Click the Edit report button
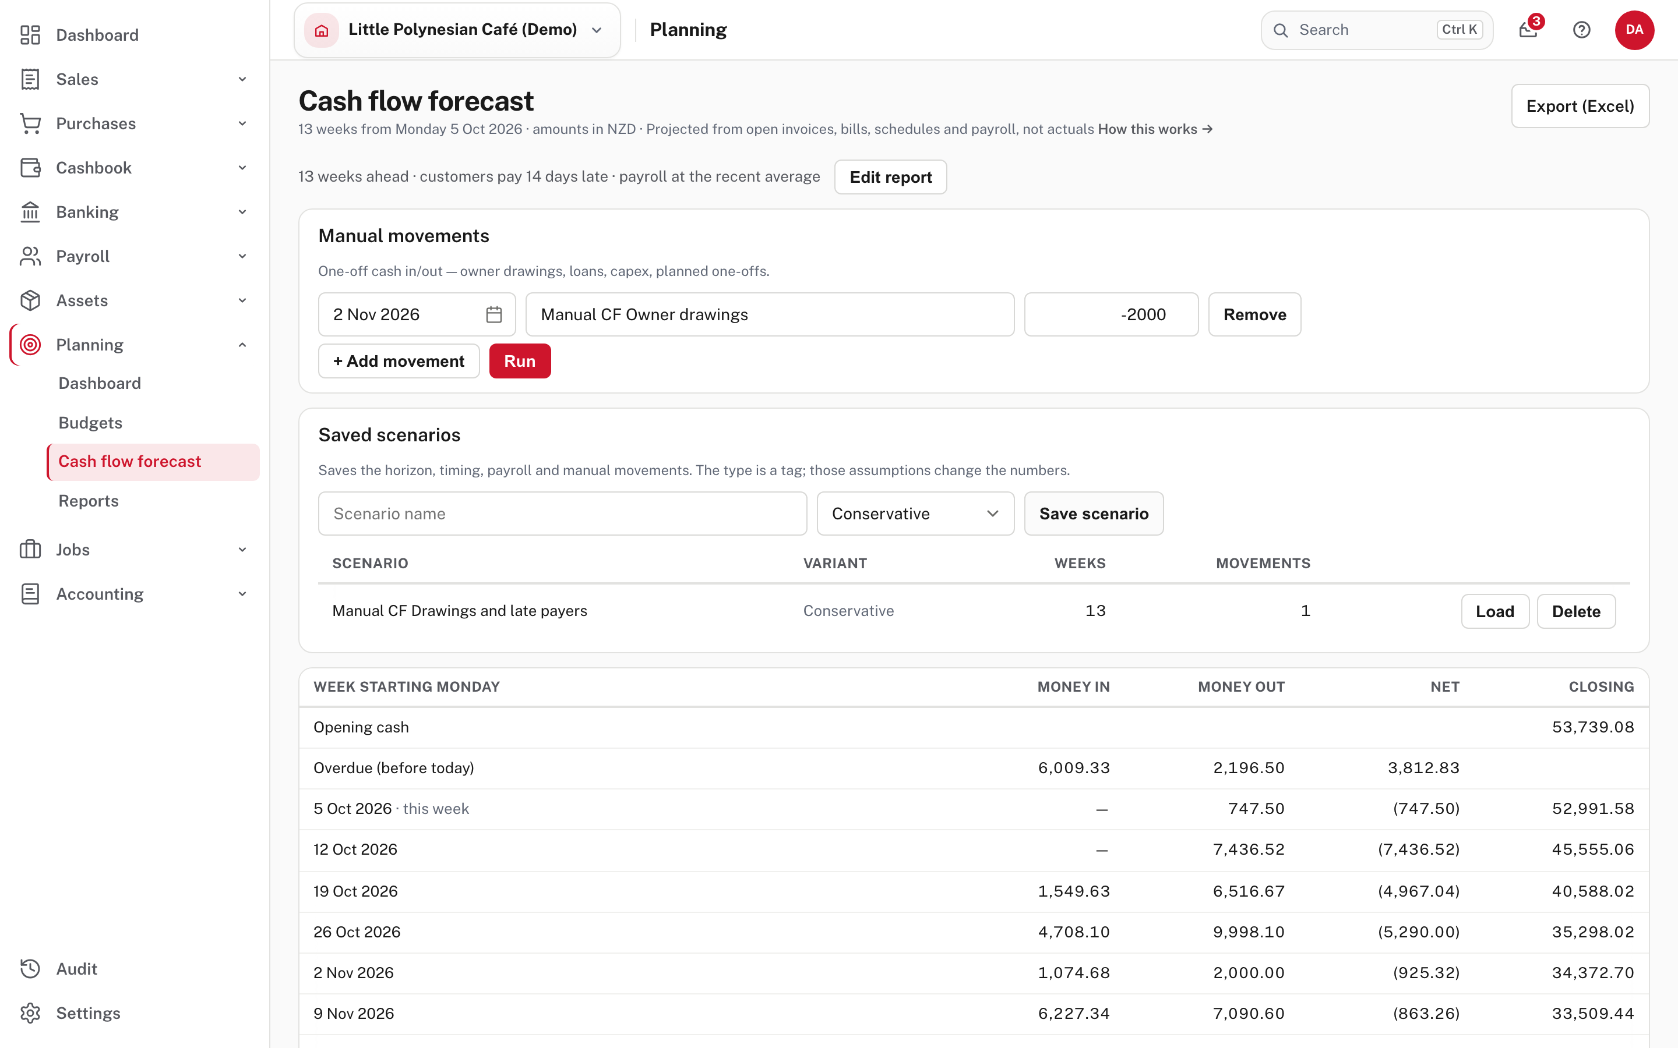Image resolution: width=1678 pixels, height=1048 pixels. (890, 177)
